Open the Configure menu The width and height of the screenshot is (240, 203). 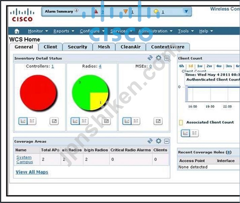92,31
